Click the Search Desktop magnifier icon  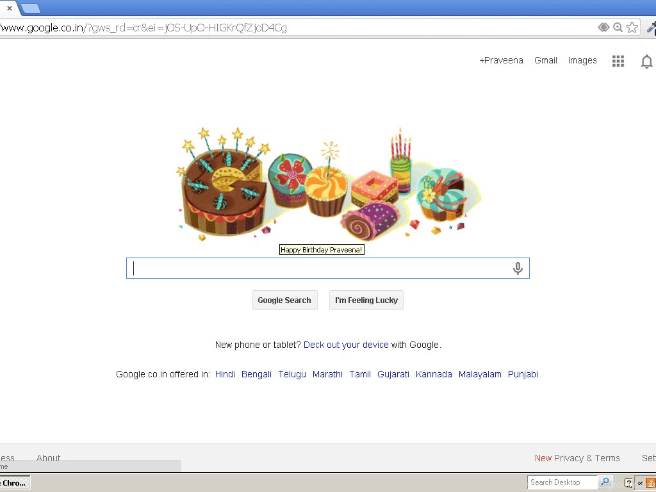pos(605,482)
